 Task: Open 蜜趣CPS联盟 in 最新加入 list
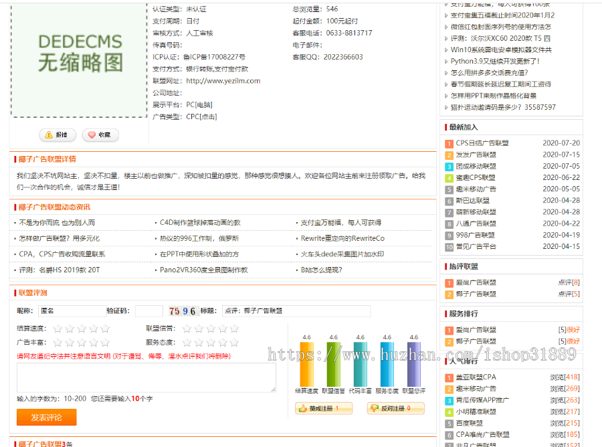[x=476, y=178]
